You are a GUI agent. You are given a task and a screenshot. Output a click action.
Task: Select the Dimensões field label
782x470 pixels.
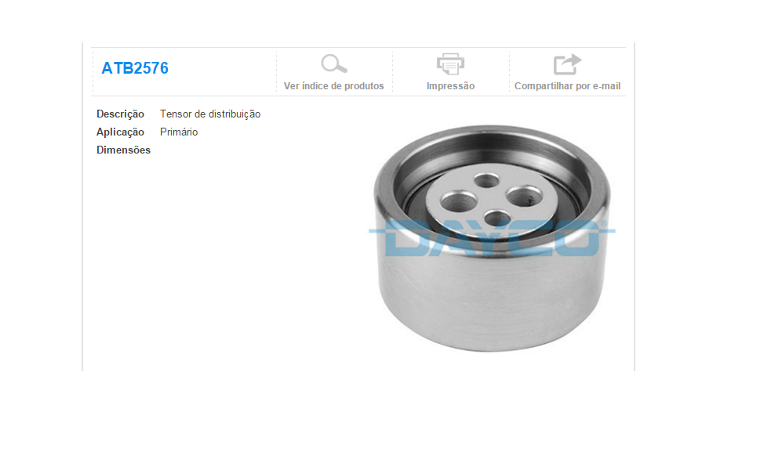point(123,150)
